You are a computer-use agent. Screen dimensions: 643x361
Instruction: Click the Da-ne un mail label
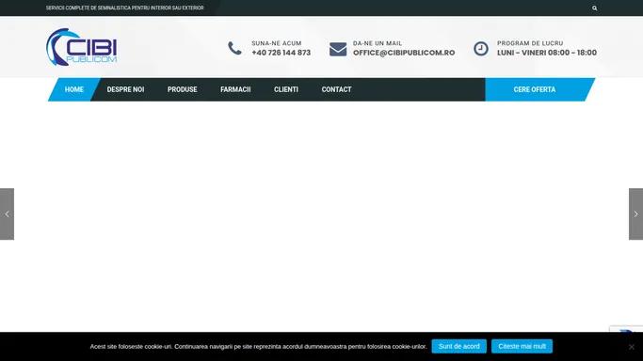coord(378,43)
